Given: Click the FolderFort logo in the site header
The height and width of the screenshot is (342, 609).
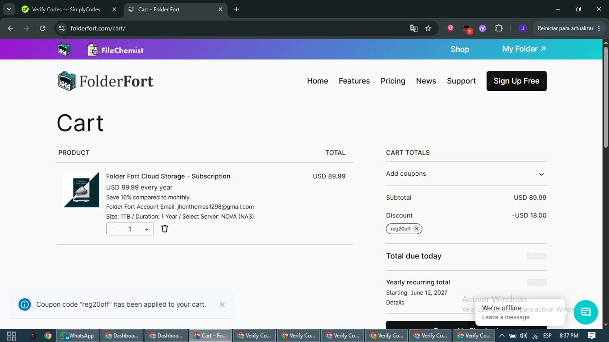Looking at the screenshot, I should click(106, 81).
